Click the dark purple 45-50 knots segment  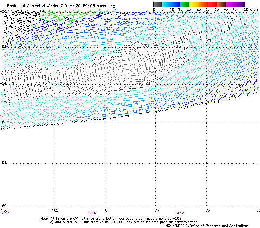tap(240, 4)
